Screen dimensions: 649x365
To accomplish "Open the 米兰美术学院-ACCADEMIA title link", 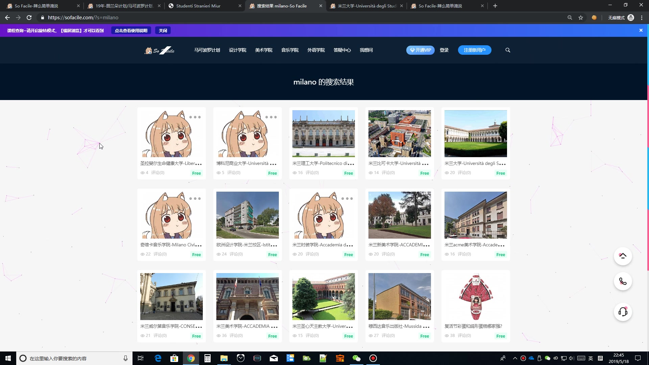I will 247,326.
